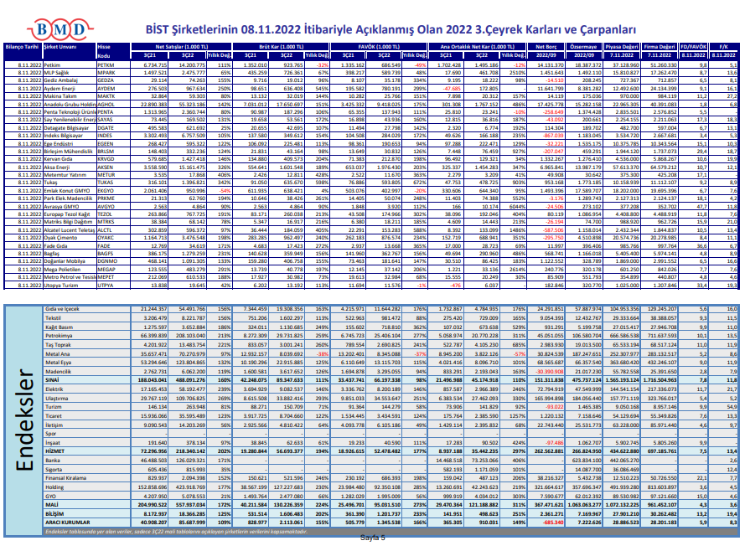Click the ticker 'MPARK'

[106, 73]
